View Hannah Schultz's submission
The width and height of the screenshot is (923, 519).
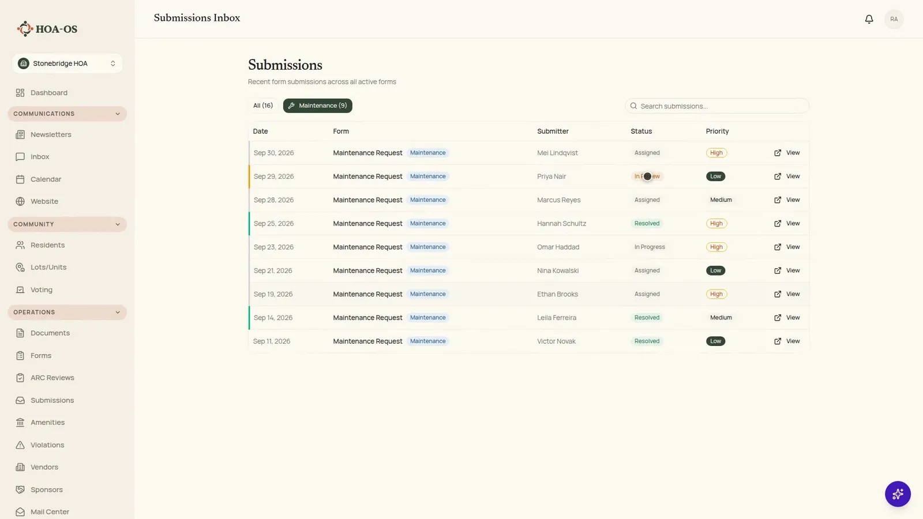(787, 224)
